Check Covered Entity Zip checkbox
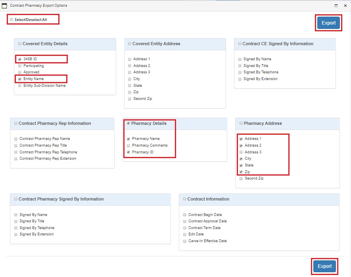 [x=130, y=92]
